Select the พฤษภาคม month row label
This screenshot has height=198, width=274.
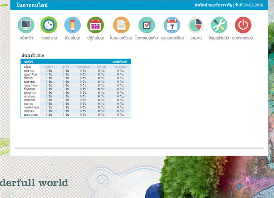click(31, 85)
